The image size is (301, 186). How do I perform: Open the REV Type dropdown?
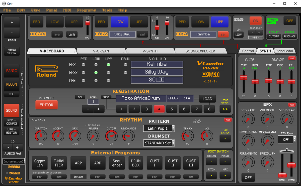coord(287,139)
